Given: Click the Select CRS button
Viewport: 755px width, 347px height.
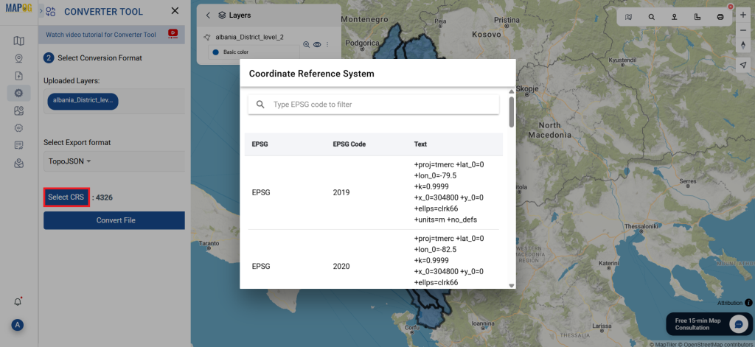Looking at the screenshot, I should click(x=66, y=197).
